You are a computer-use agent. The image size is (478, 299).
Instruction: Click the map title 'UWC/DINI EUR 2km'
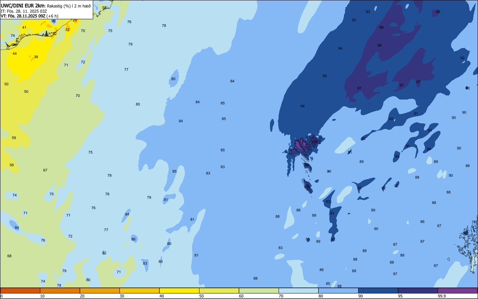(x=23, y=6)
